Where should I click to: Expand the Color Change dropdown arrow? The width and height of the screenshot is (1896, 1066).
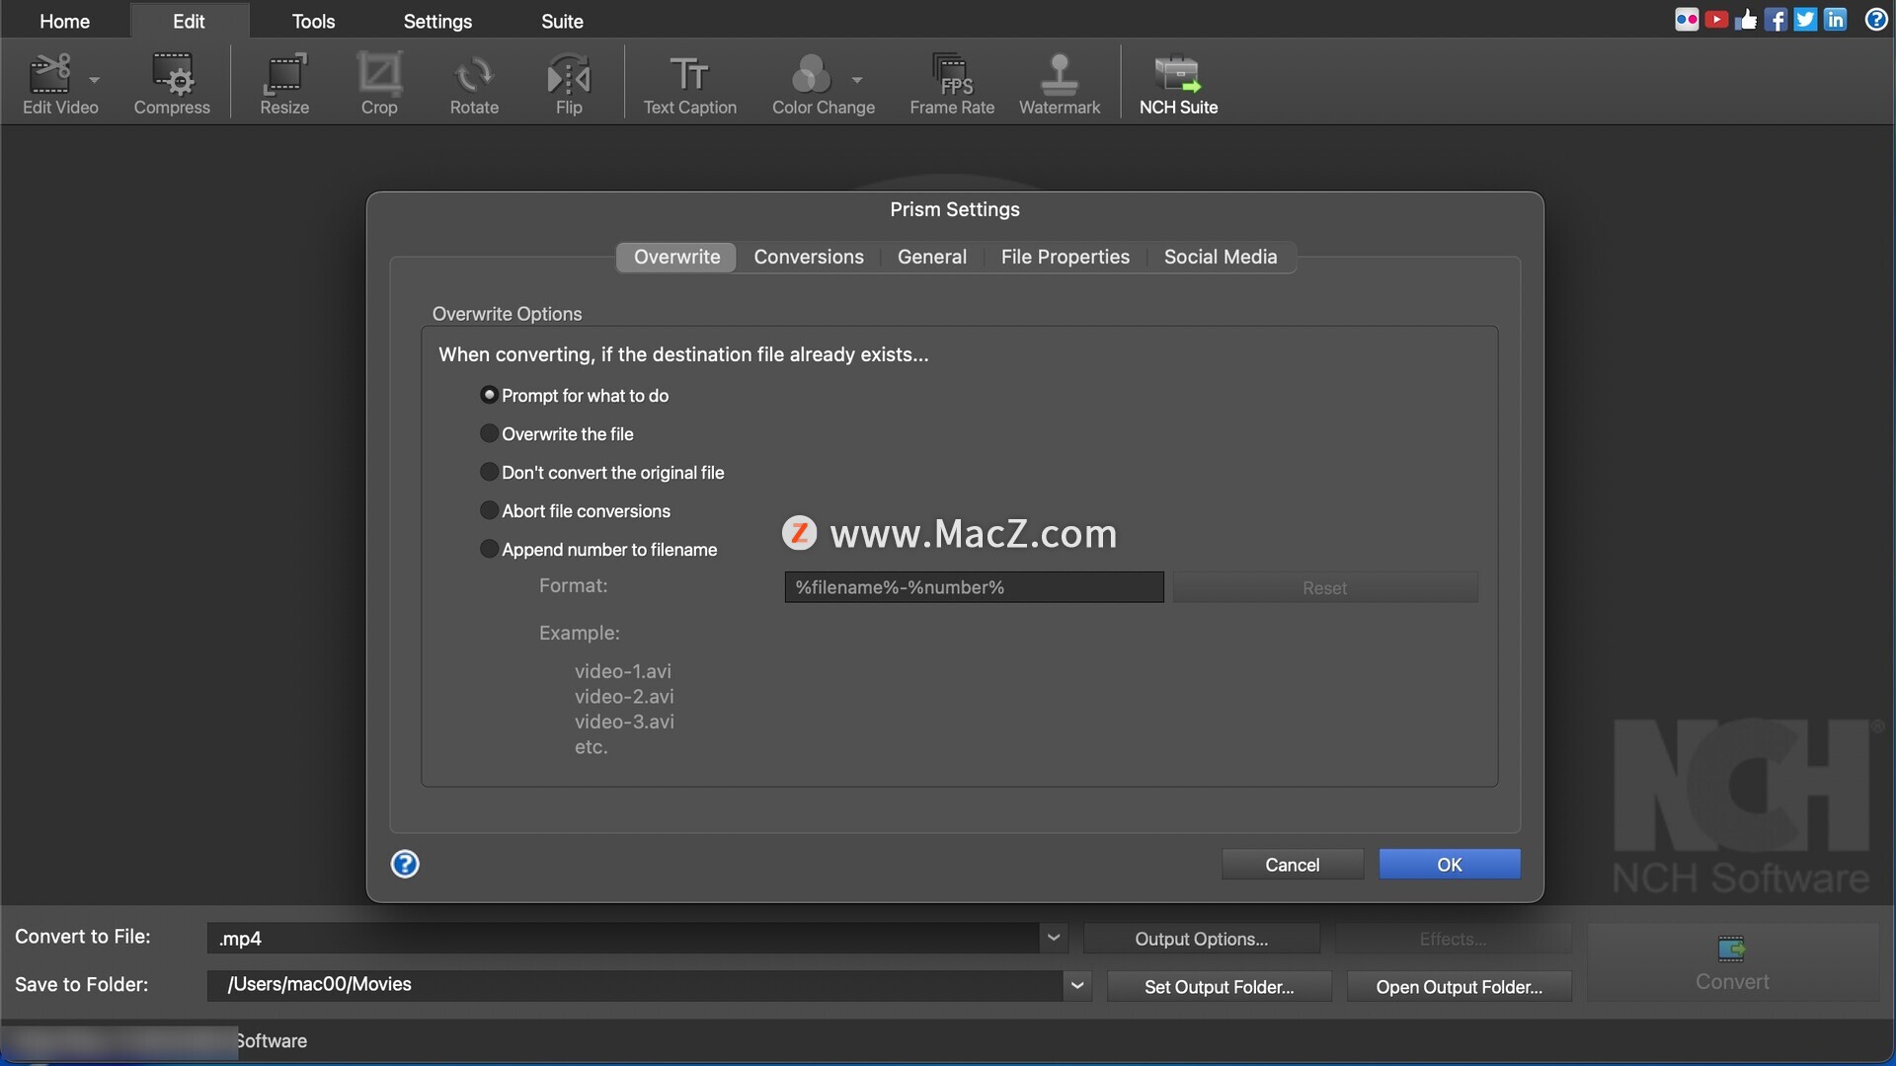(x=857, y=80)
